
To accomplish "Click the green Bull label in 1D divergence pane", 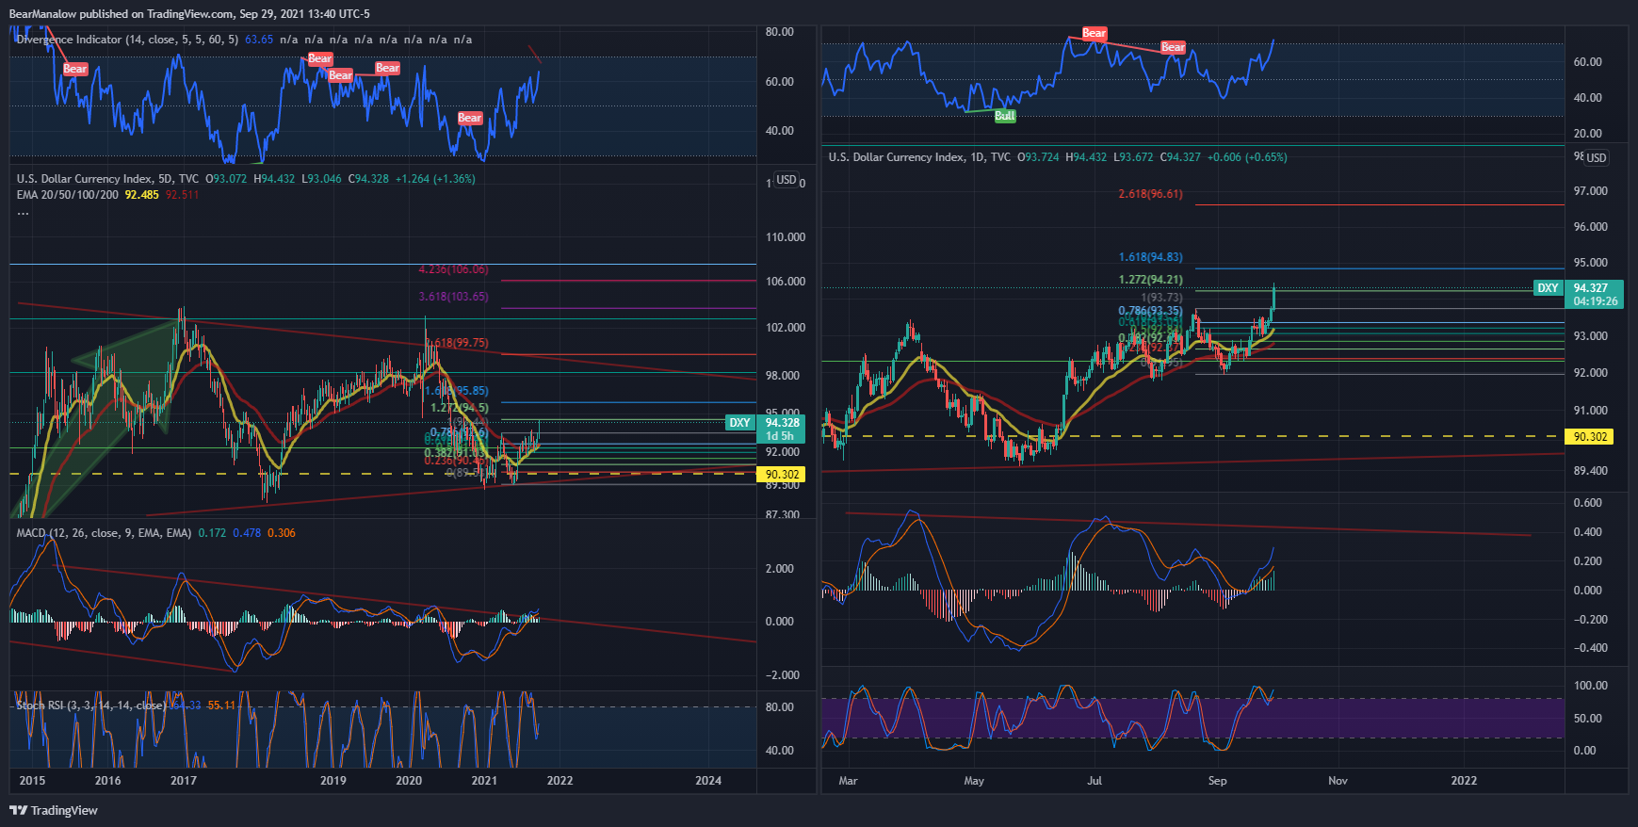I will coord(1005,116).
